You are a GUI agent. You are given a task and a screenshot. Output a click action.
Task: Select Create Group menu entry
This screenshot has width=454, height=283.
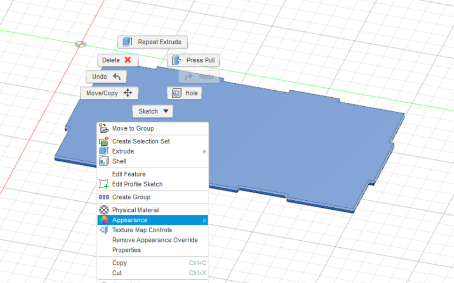(153, 197)
